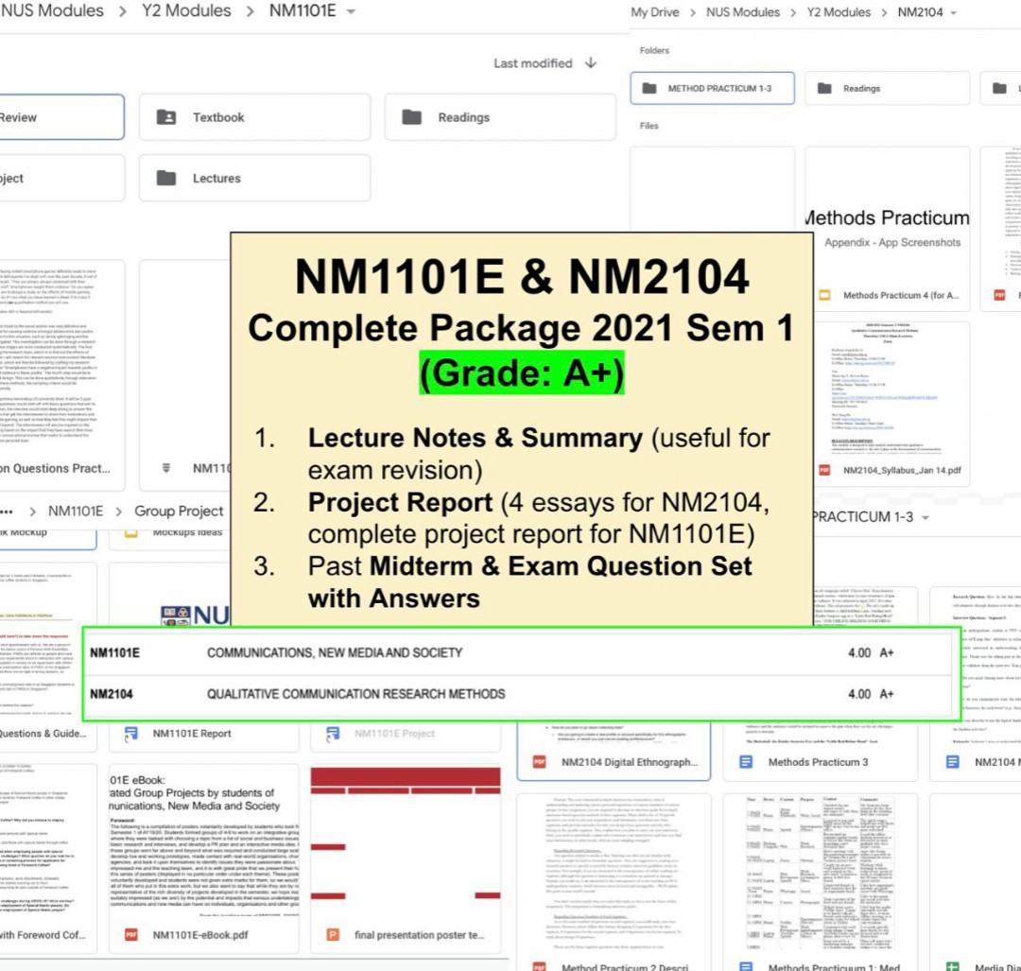Open the Methods Practicum 1 table thumbnail
1021x971 pixels.
click(821, 872)
